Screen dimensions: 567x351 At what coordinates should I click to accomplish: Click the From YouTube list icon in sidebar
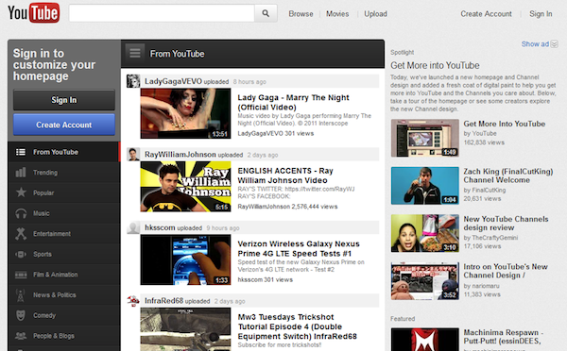21,152
